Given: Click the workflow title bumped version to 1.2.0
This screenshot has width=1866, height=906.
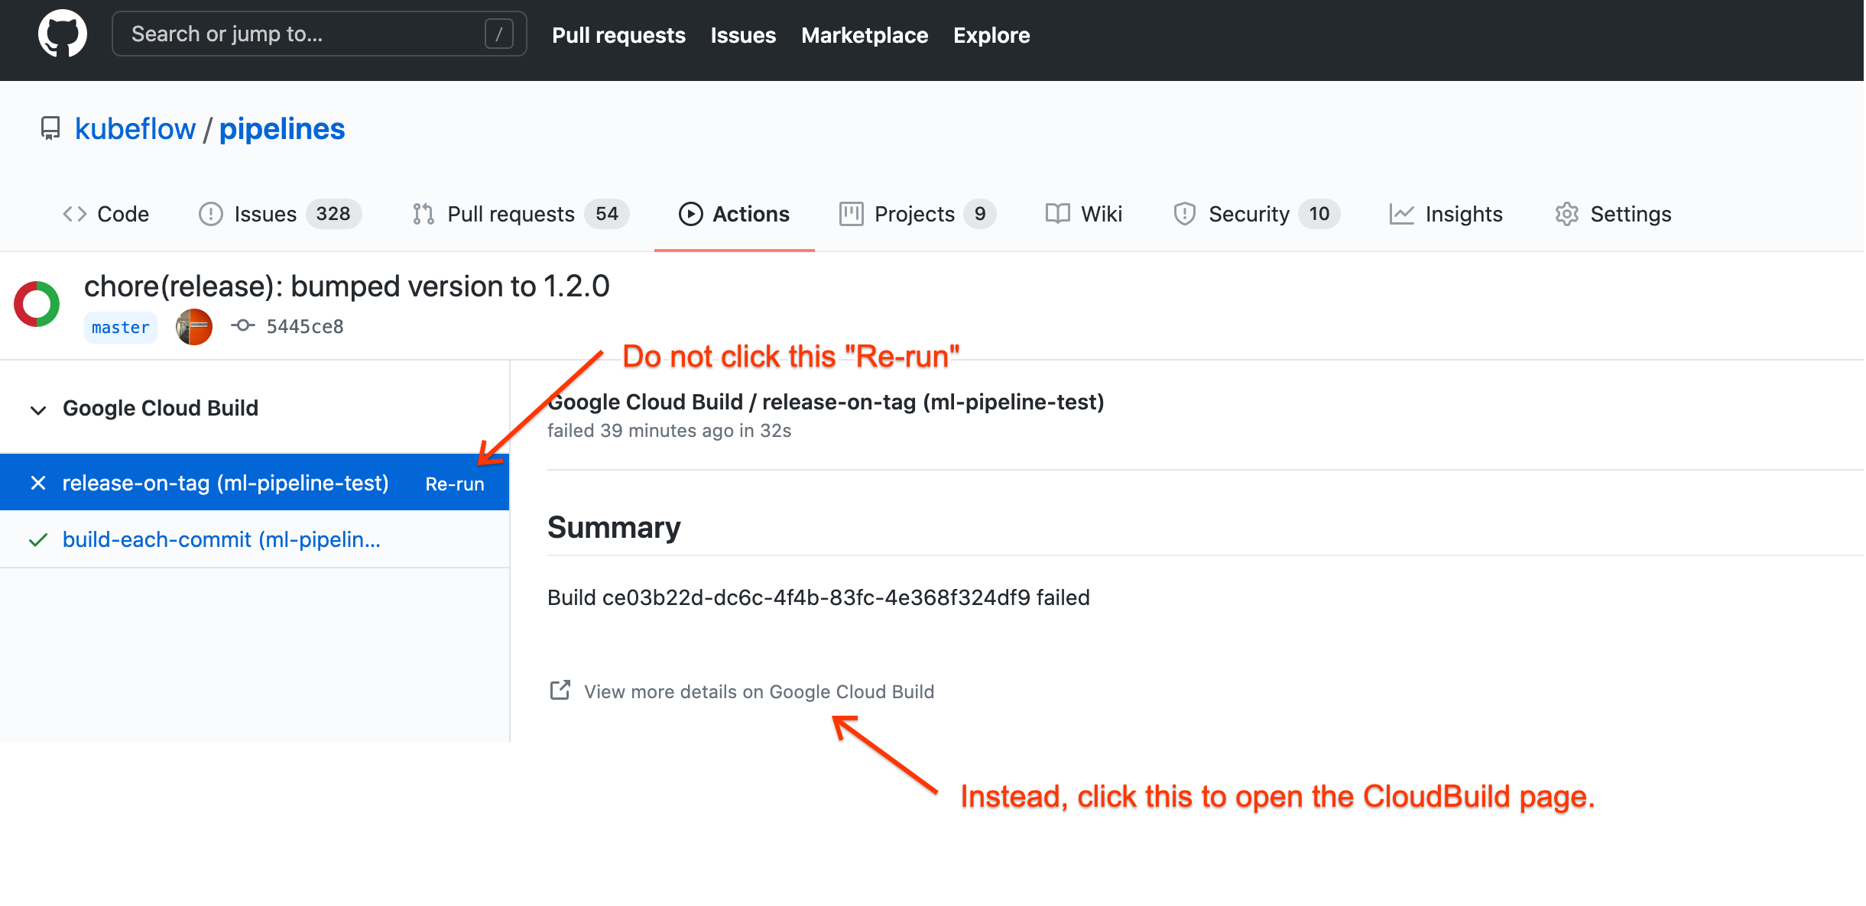Looking at the screenshot, I should click(x=347, y=286).
